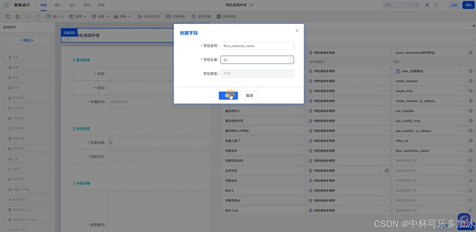Switch to the 组件 tab

pyautogui.click(x=87, y=5)
